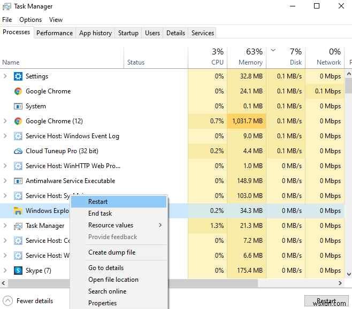Screen dimensions: 352x309
Task: Click the Windows Explorer folder icon
Action: [x=18, y=211]
